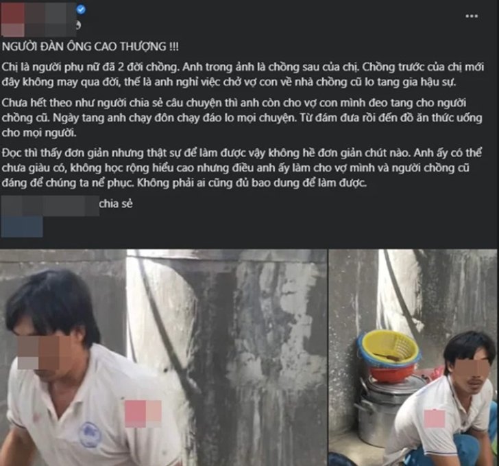This screenshot has height=466, width=499.
Task: Open the blurred profile avatar of the poster
Action: coord(13,19)
